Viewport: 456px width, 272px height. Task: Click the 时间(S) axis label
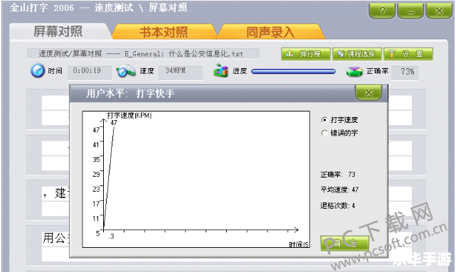(299, 244)
